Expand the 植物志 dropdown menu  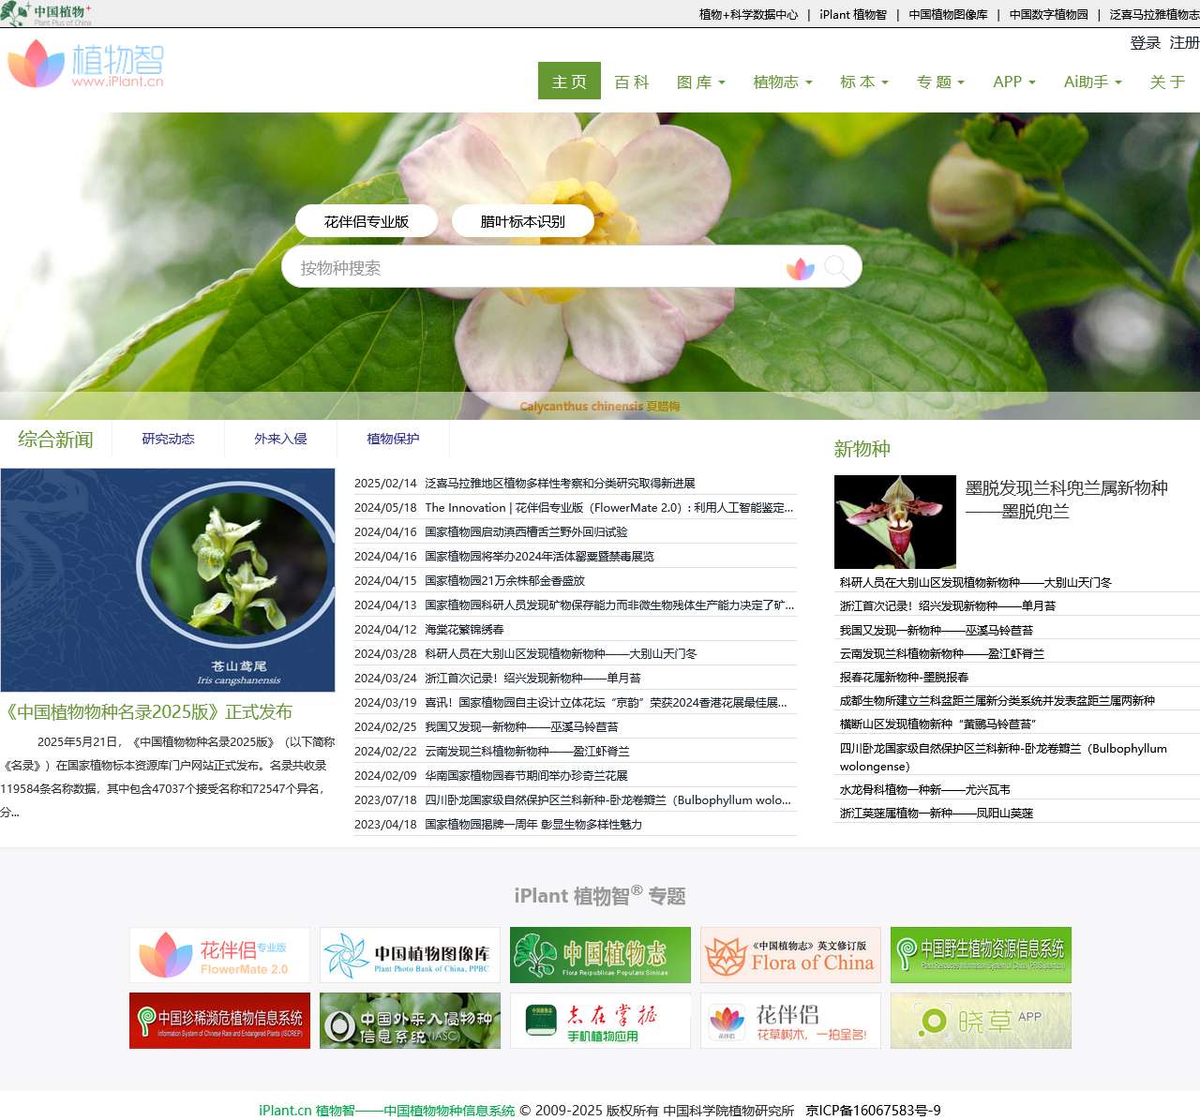tap(782, 82)
